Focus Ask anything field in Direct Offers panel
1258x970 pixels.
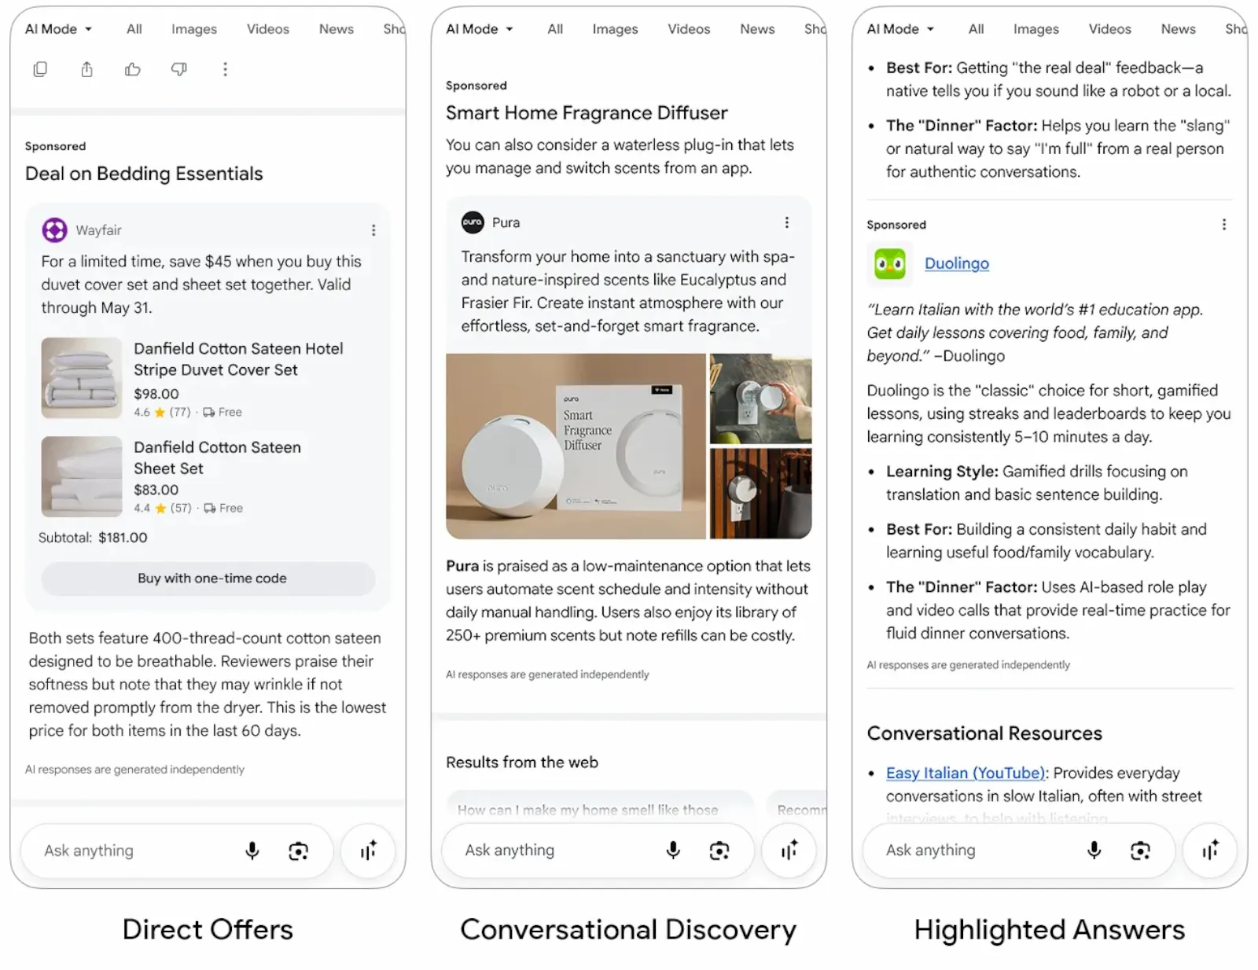[176, 851]
